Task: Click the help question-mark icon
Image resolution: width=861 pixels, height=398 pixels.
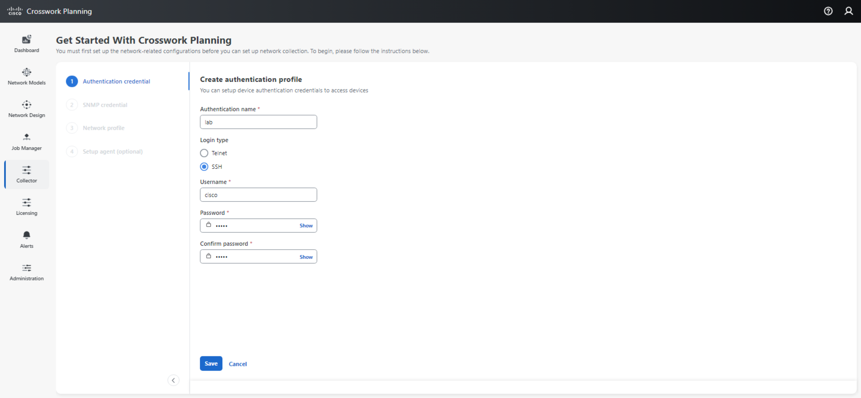Action: (828, 11)
